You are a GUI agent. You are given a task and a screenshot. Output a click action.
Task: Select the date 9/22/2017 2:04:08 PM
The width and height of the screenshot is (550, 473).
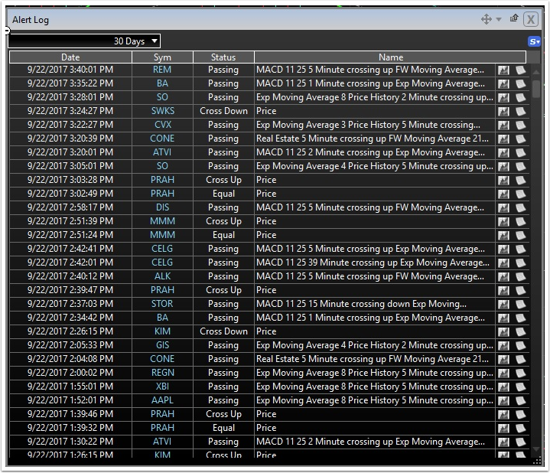point(70,359)
